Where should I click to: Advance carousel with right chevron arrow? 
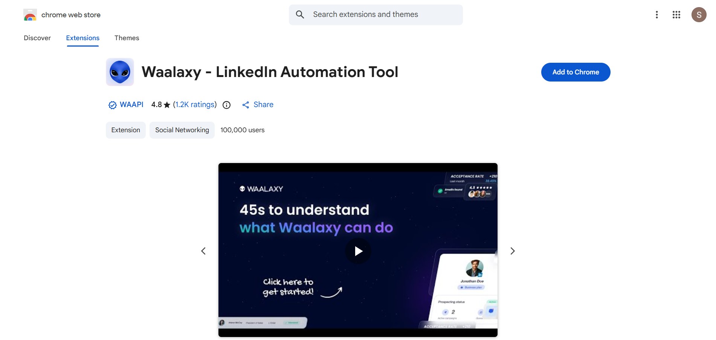(512, 251)
